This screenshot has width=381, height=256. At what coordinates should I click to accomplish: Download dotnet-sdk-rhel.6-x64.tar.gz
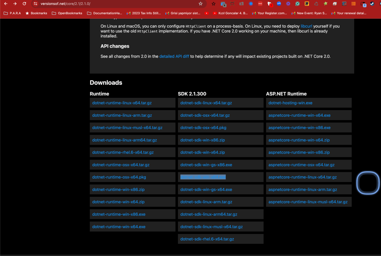click(x=207, y=239)
